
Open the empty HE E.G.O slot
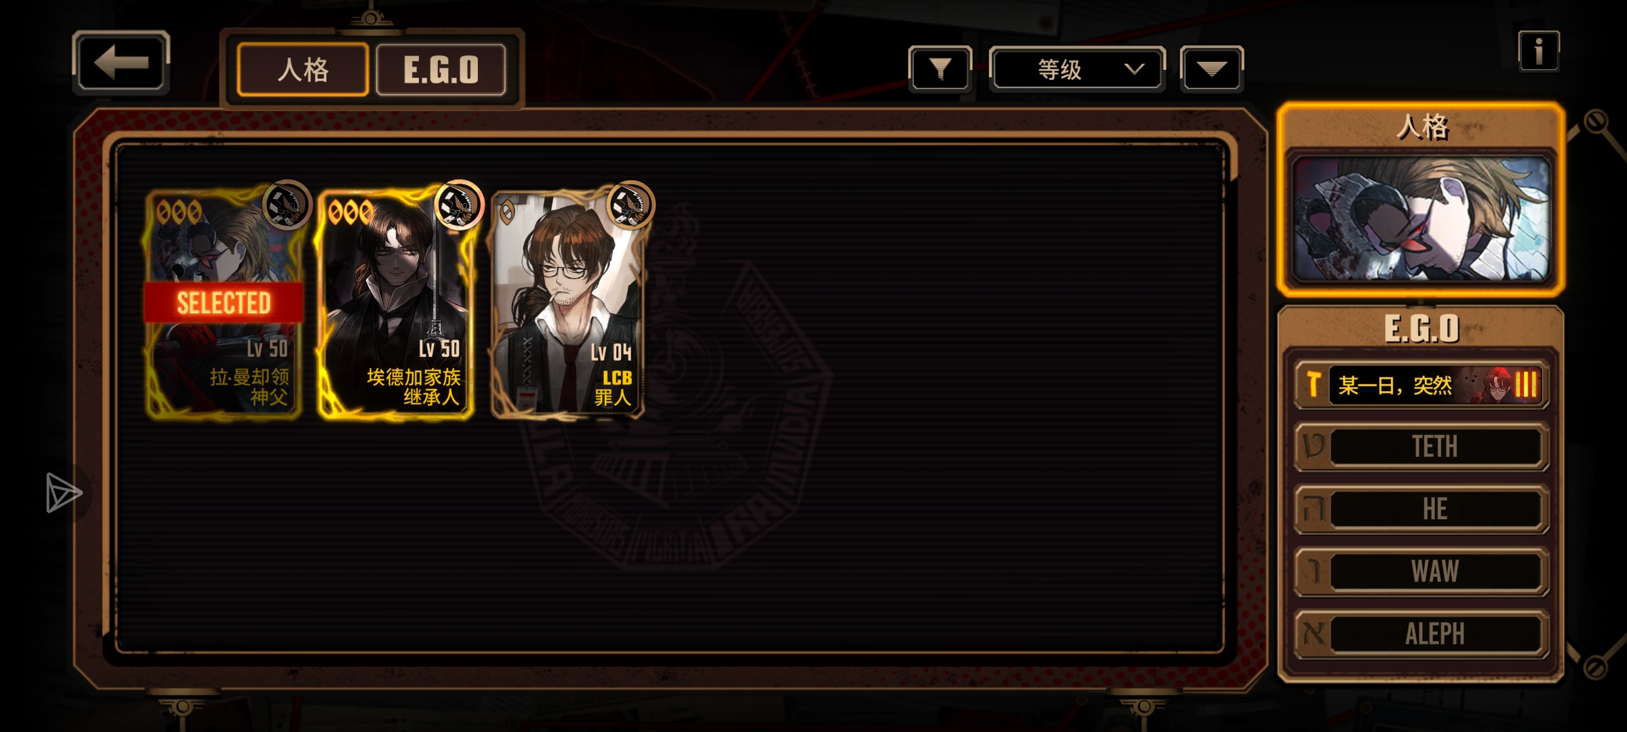(x=1422, y=509)
